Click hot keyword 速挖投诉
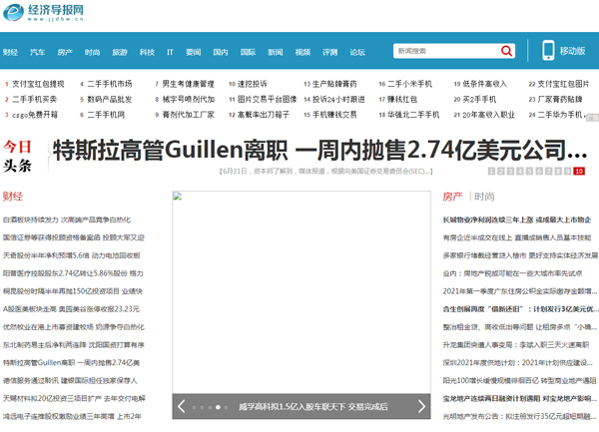The height and width of the screenshot is (432, 599). tap(253, 84)
